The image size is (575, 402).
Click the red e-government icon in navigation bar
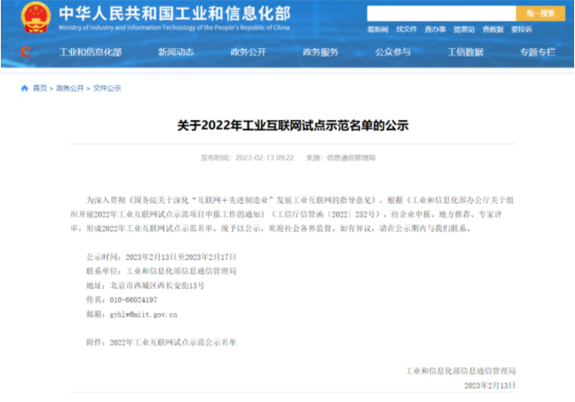coord(25,52)
